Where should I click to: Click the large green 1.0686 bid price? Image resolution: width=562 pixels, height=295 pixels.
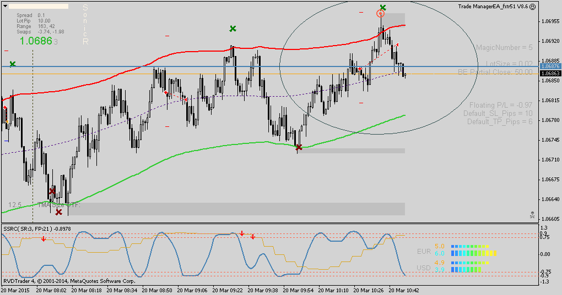click(x=36, y=41)
